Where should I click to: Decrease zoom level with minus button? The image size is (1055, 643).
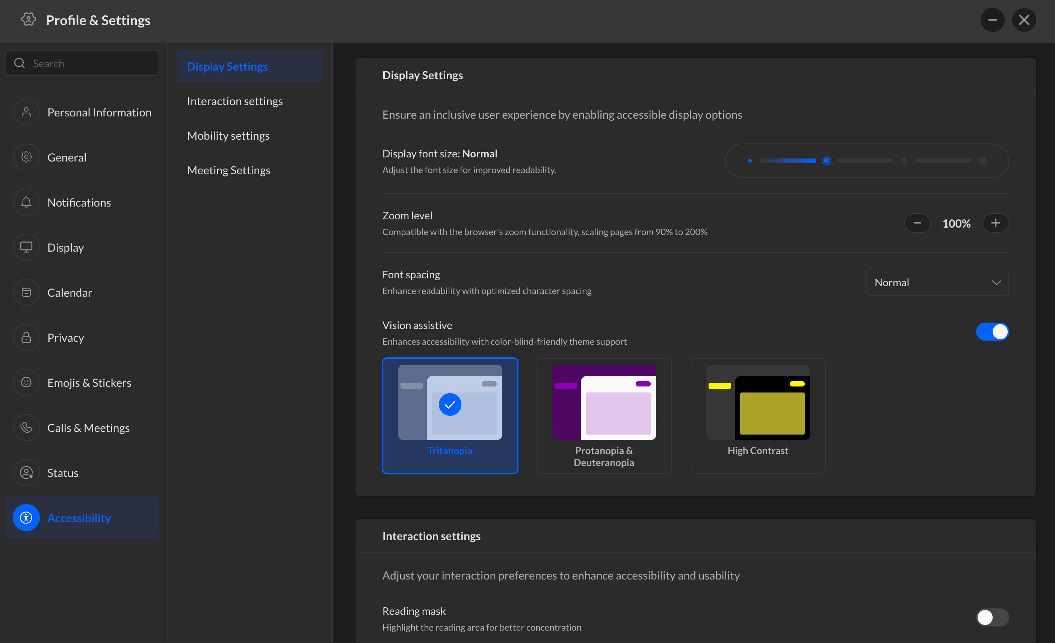point(917,223)
